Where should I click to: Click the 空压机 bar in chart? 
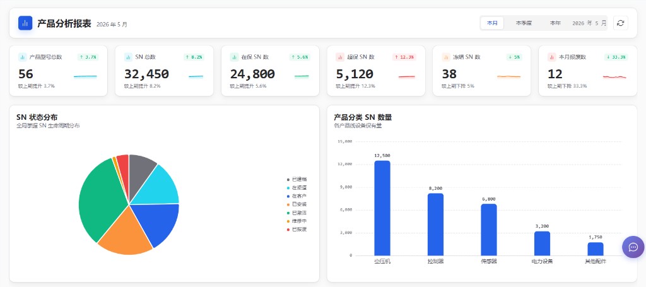click(382, 208)
